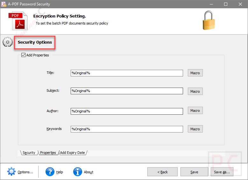
Task: Click the 'Author:' field label
Action: coord(52,111)
